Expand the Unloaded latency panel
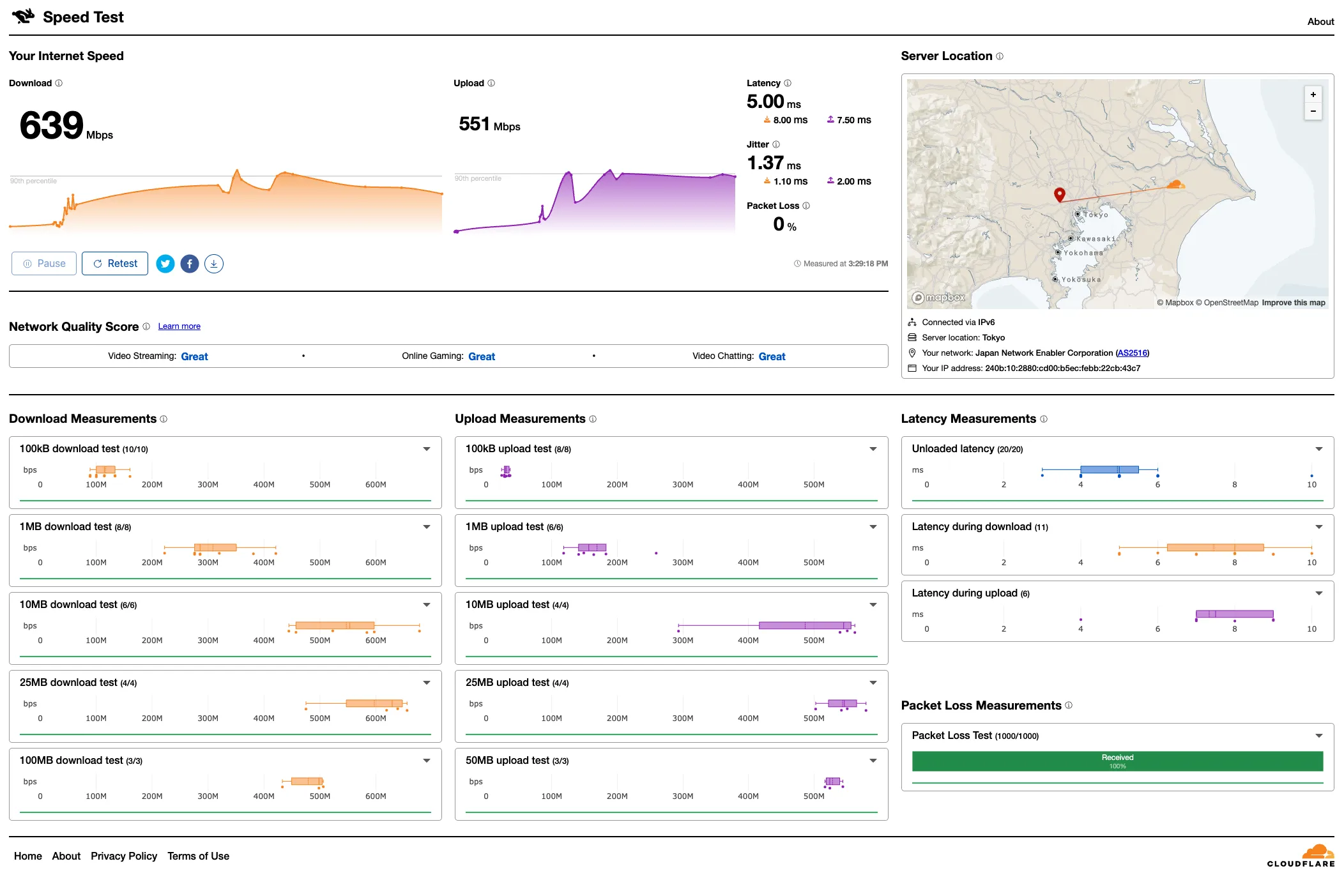This screenshot has height=882, width=1344. [x=1318, y=449]
